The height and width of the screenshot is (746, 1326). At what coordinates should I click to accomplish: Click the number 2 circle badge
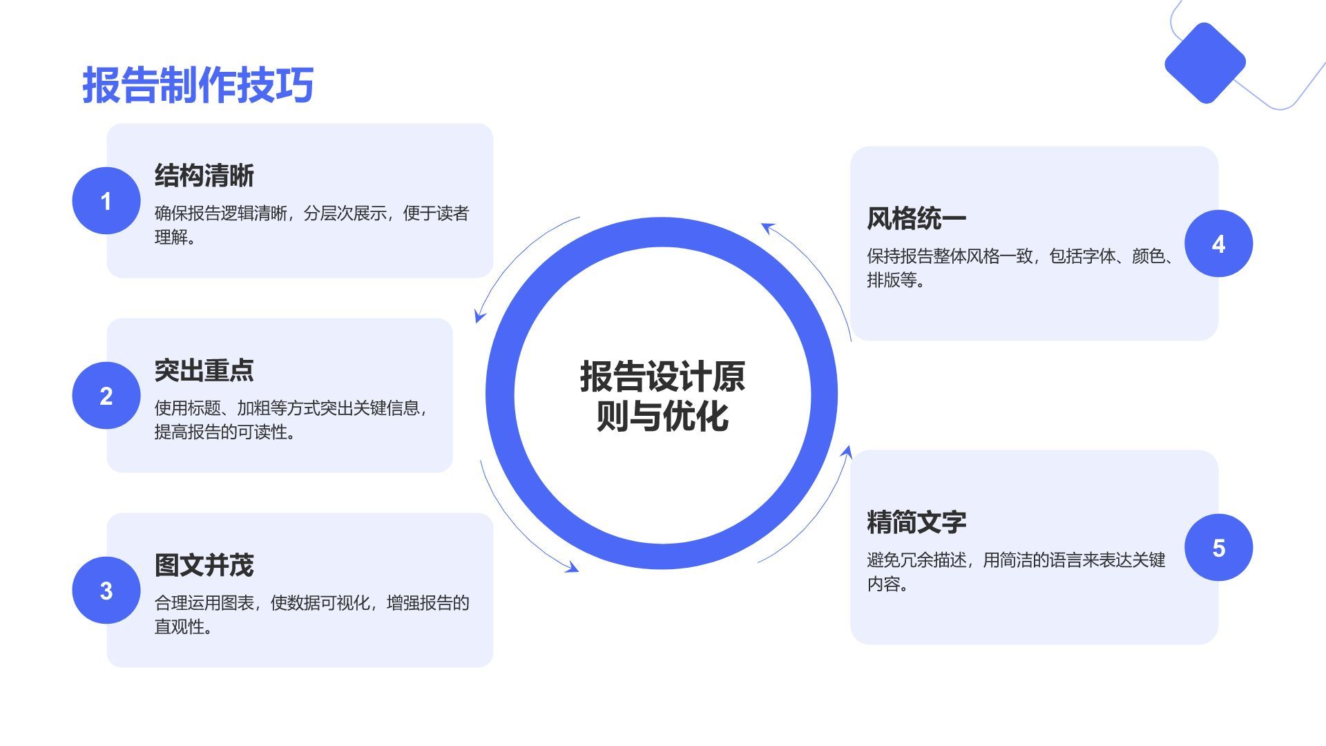coord(106,396)
